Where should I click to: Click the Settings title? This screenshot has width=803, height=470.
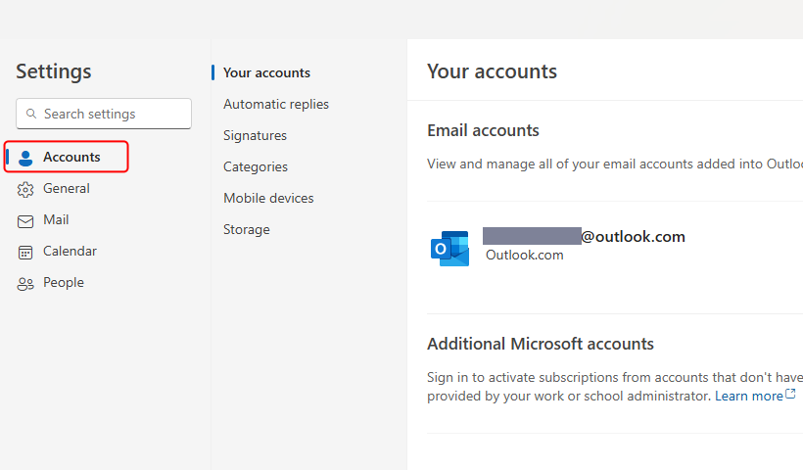click(x=53, y=71)
